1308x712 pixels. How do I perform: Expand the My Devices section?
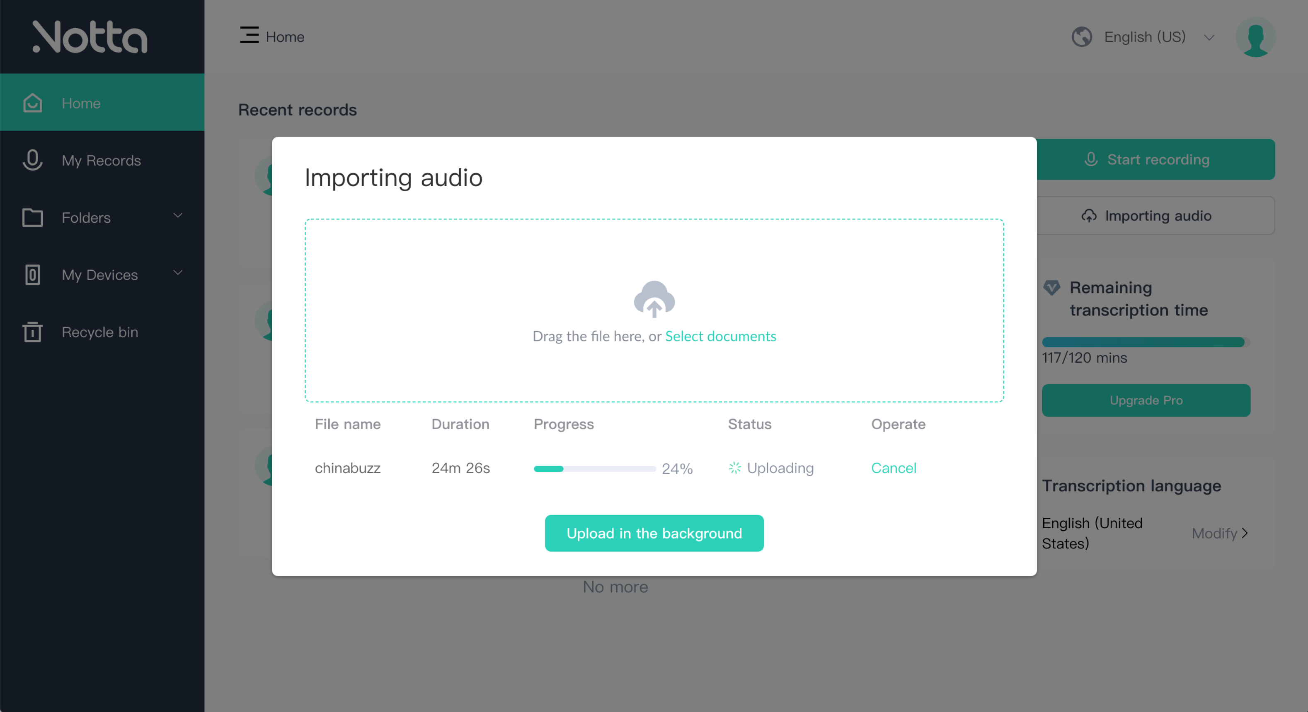click(178, 273)
